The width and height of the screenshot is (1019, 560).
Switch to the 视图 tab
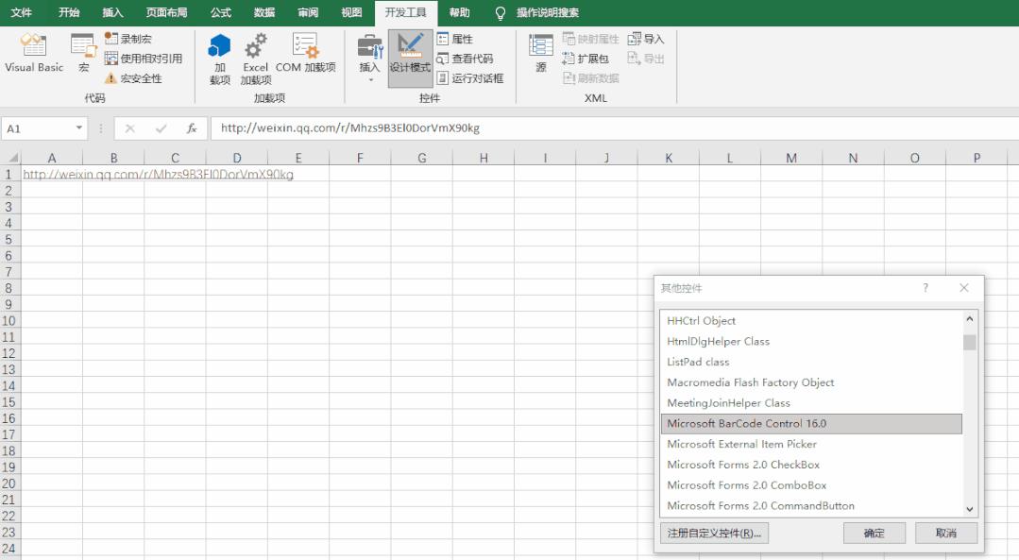351,12
